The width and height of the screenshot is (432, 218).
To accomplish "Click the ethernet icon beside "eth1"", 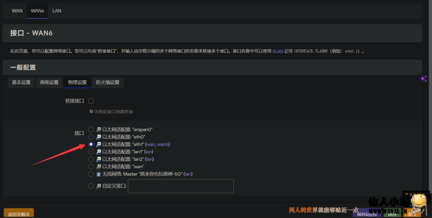I will [99, 144].
